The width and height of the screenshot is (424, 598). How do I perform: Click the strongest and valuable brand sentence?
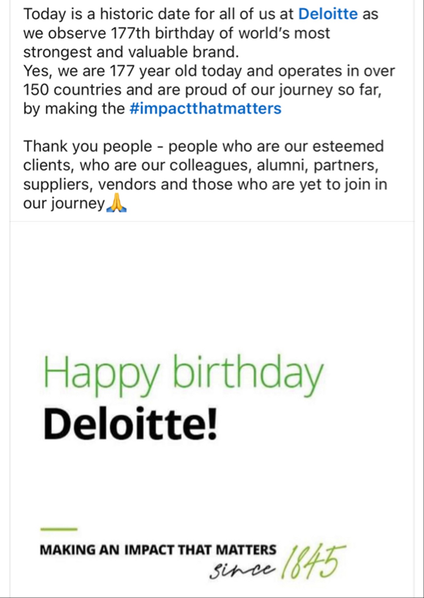point(131,52)
